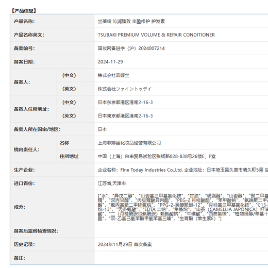Click address 日本东京都港区港南2-16-3
This screenshot has width=268, height=268.
click(125, 103)
